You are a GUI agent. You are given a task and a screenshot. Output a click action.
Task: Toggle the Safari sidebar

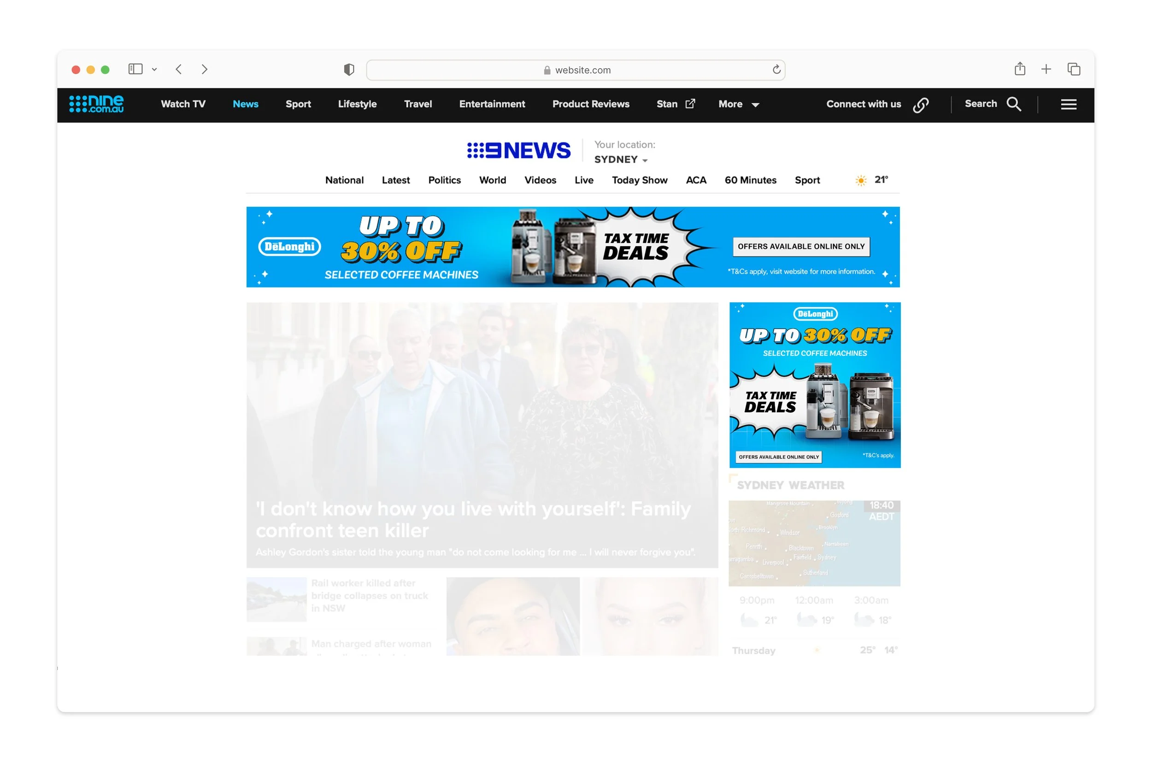(x=135, y=69)
